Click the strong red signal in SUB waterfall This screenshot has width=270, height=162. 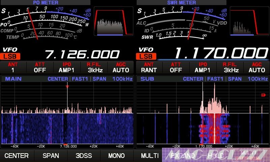tap(214, 129)
